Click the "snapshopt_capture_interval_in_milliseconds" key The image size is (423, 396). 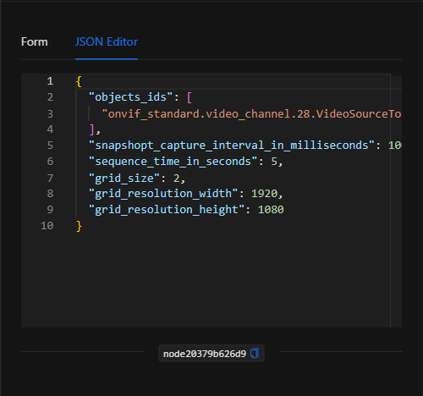(x=232, y=146)
